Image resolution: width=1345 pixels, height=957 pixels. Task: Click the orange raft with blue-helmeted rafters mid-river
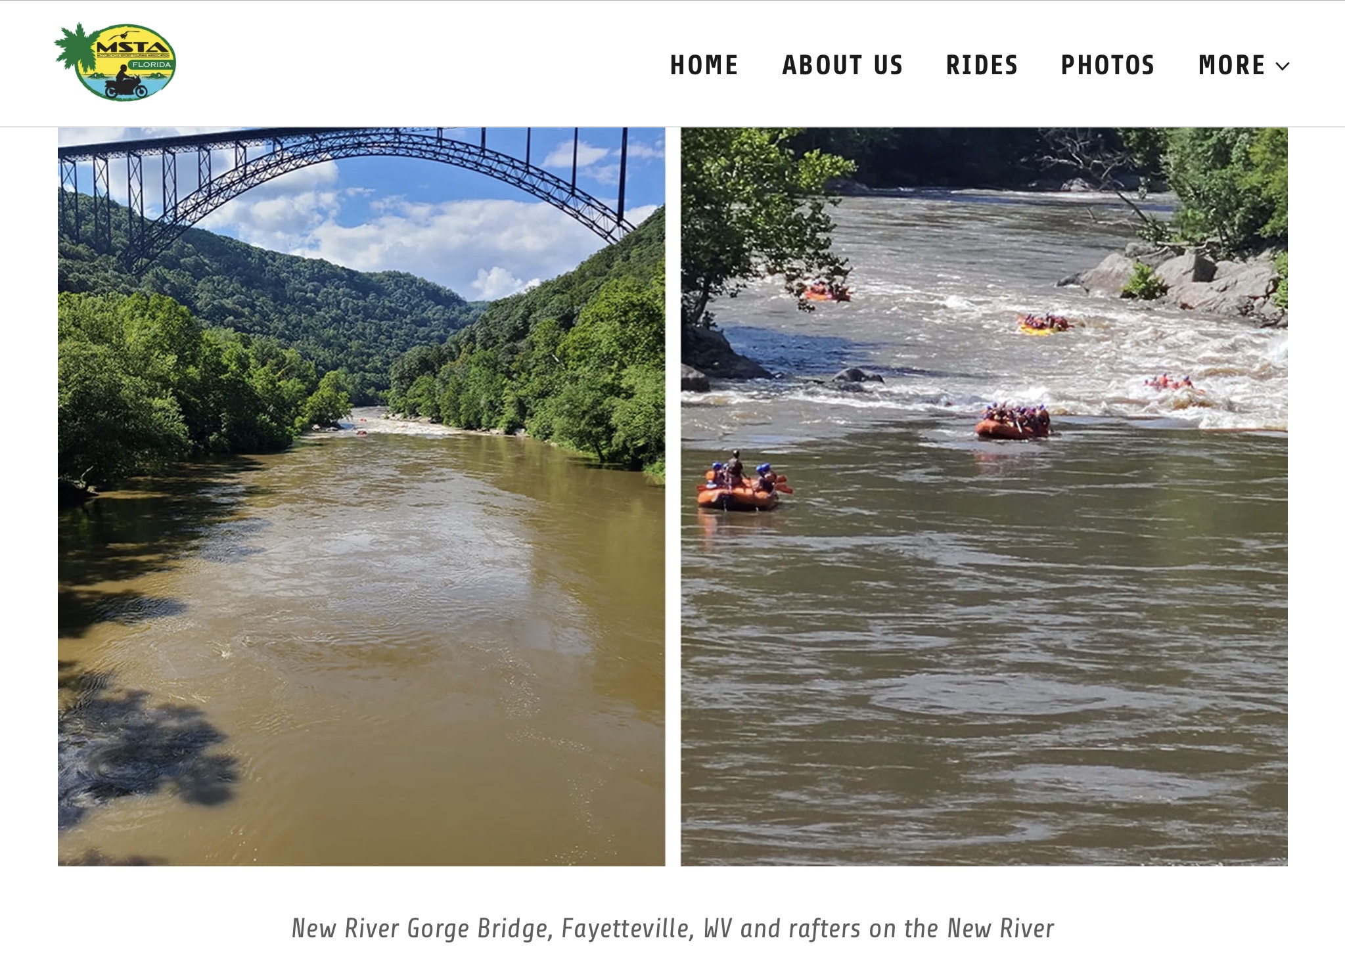point(1013,422)
